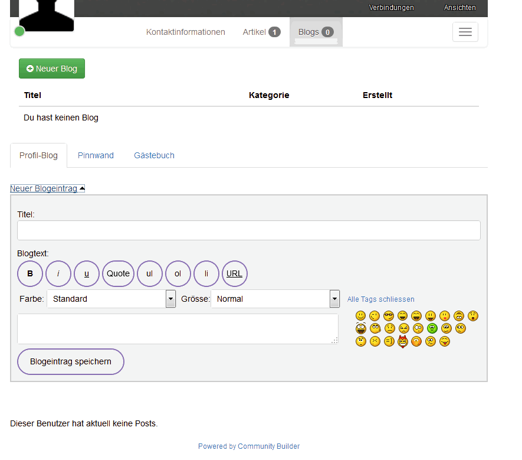Switch to the Gästebuch tab
Screen dimensions: 522x460
pos(154,155)
